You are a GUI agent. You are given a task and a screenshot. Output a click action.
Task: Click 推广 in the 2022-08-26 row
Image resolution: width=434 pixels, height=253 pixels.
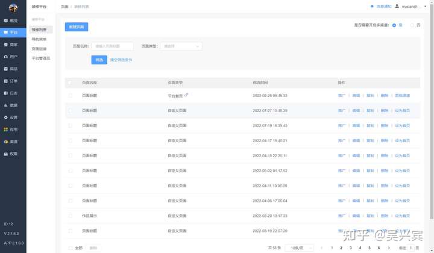click(x=342, y=95)
